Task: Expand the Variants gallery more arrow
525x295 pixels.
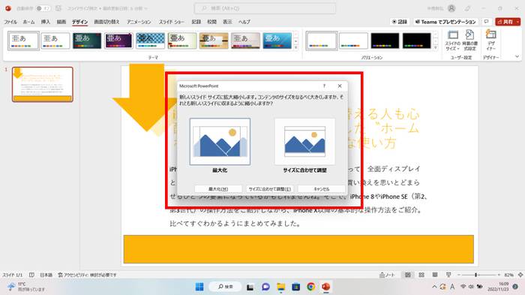Action: (x=435, y=47)
